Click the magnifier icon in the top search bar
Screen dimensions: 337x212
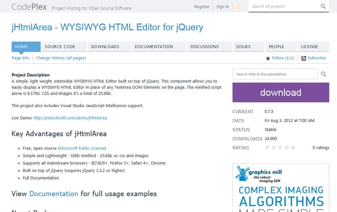323,6
